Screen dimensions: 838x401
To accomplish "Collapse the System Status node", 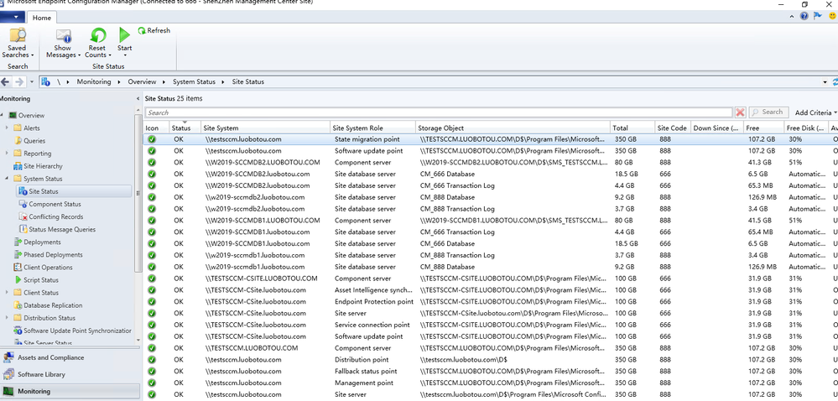I will (7, 179).
